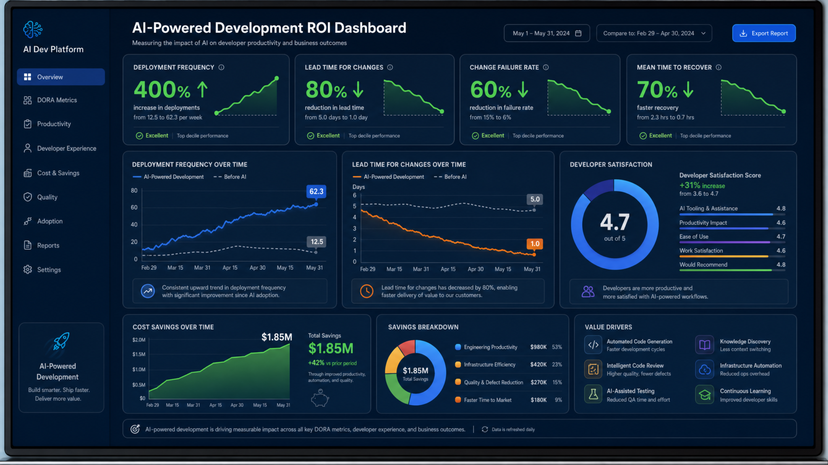This screenshot has width=828, height=465.
Task: Click the rocket icon in promo card
Action: point(61,341)
